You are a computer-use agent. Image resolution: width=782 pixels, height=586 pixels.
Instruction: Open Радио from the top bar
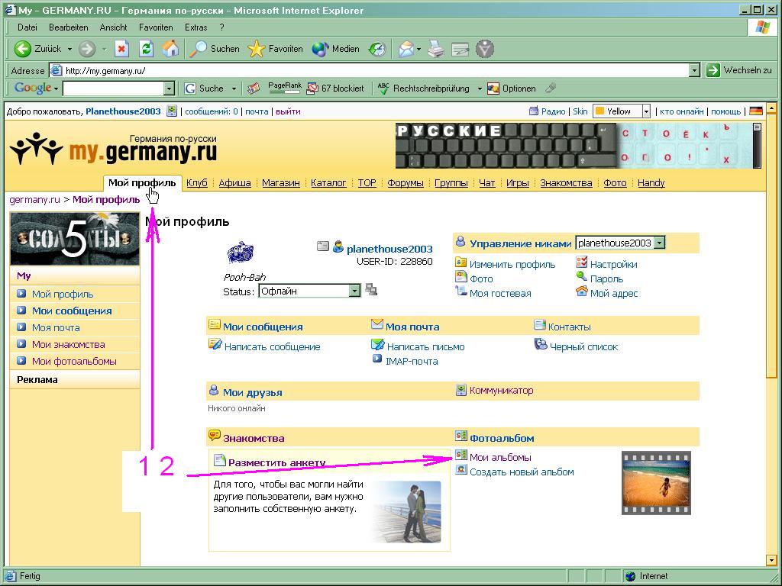pos(553,111)
